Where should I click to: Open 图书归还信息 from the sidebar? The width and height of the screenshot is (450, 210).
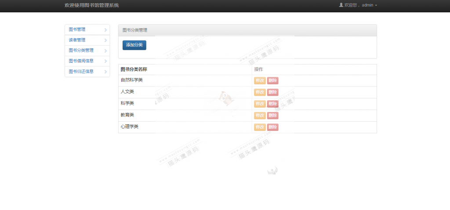click(81, 72)
